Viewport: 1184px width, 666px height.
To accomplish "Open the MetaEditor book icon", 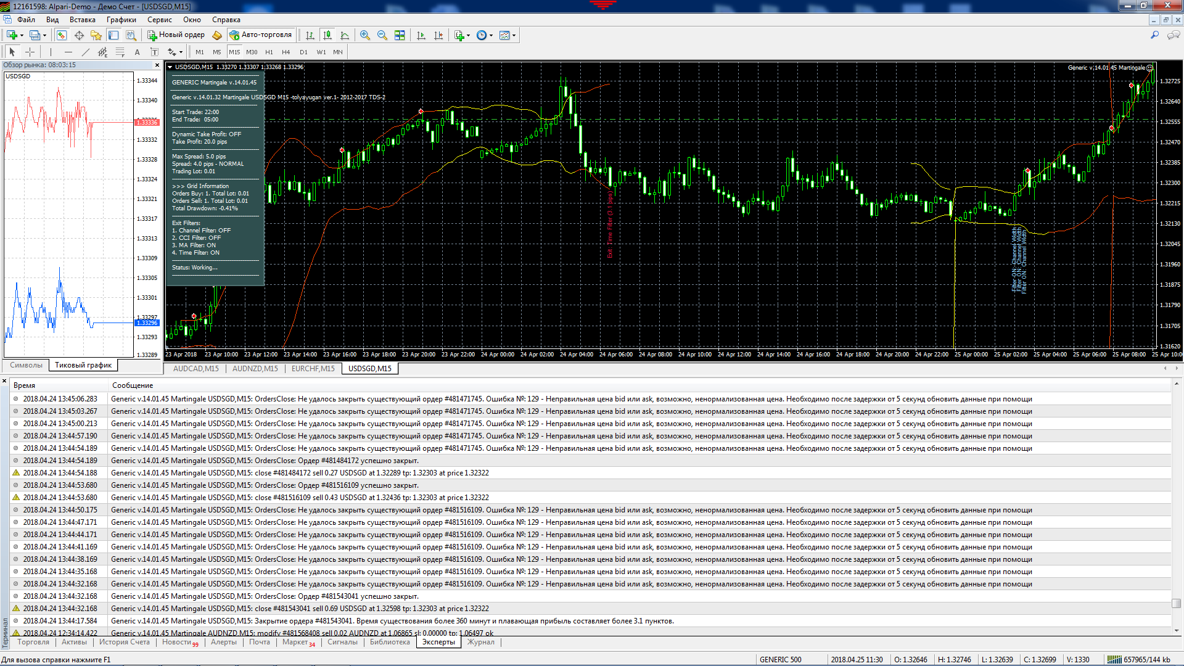I will pos(217,35).
